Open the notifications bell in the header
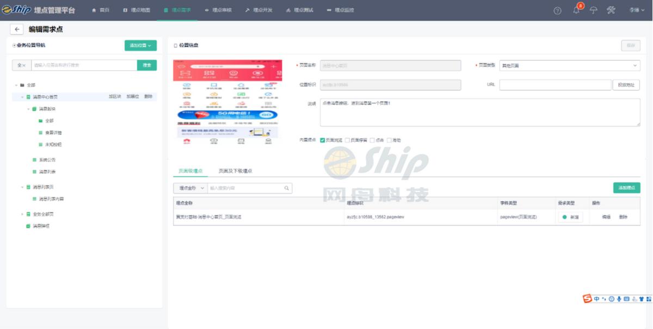The height and width of the screenshot is (329, 653). click(x=576, y=10)
